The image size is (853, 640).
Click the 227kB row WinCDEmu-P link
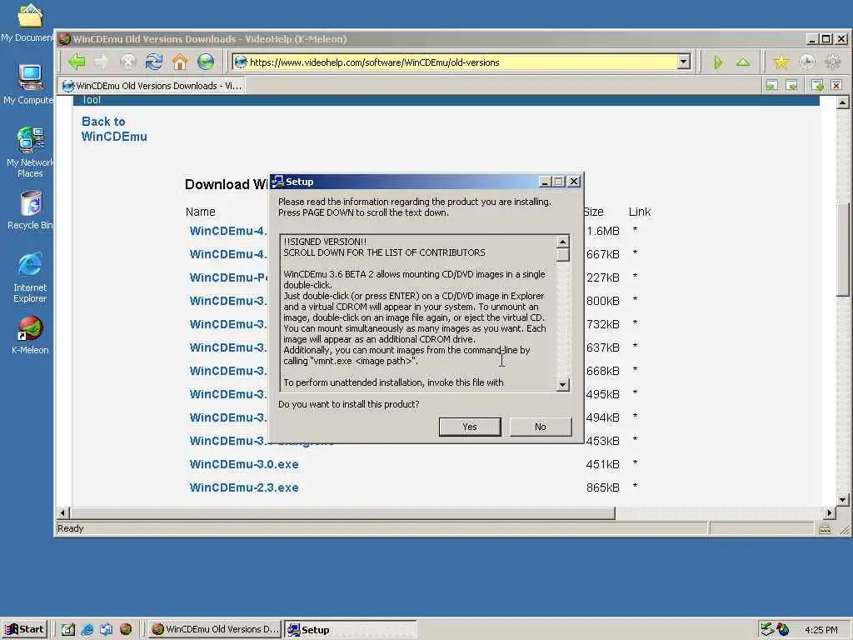[228, 277]
